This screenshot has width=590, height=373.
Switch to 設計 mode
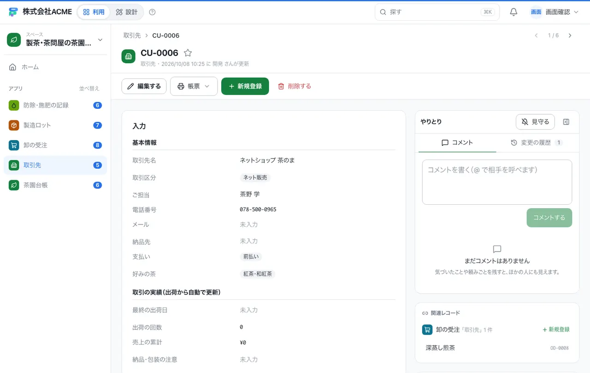click(127, 12)
